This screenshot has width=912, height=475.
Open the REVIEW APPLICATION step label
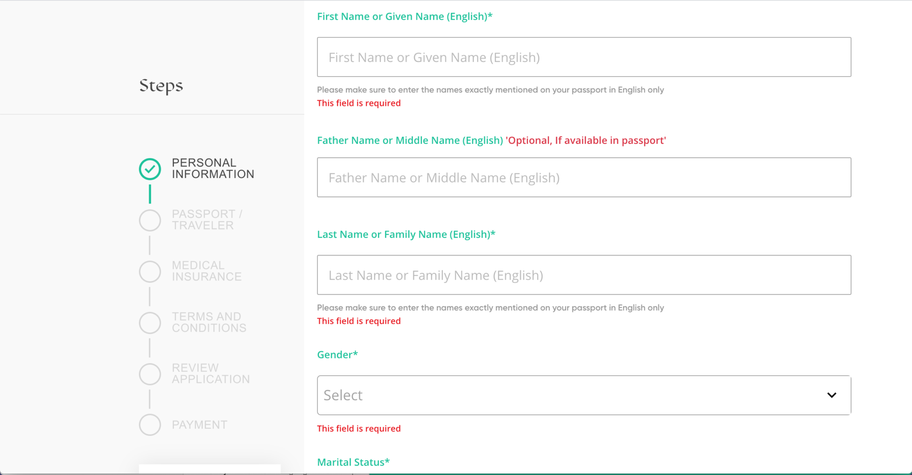[x=211, y=374]
